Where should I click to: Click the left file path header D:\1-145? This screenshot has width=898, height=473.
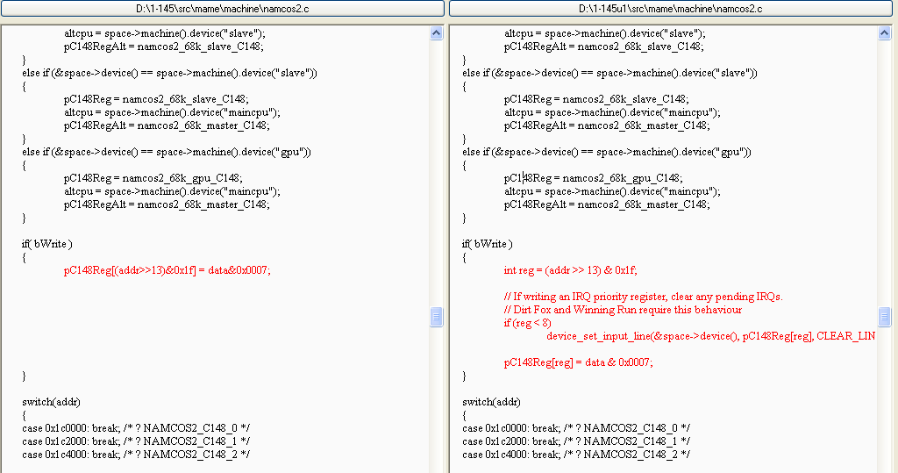[222, 9]
